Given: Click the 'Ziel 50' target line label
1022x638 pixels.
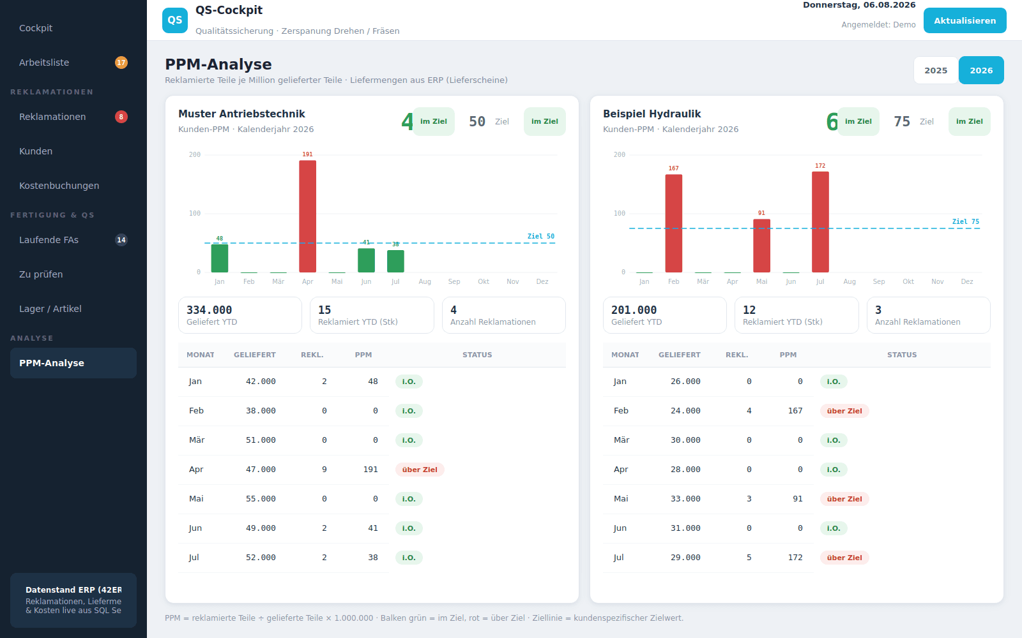Looking at the screenshot, I should point(541,236).
